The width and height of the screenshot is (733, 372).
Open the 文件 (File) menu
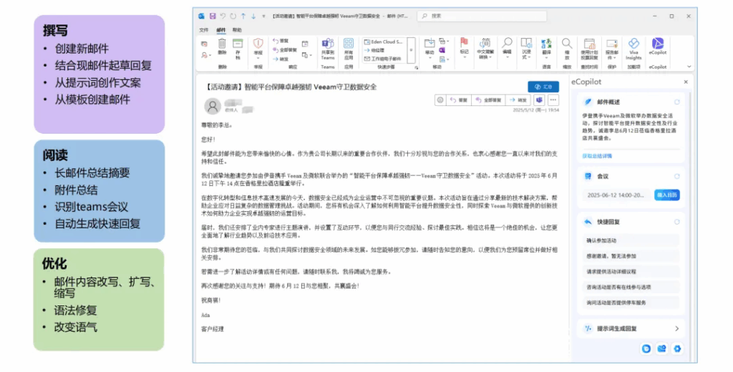204,30
